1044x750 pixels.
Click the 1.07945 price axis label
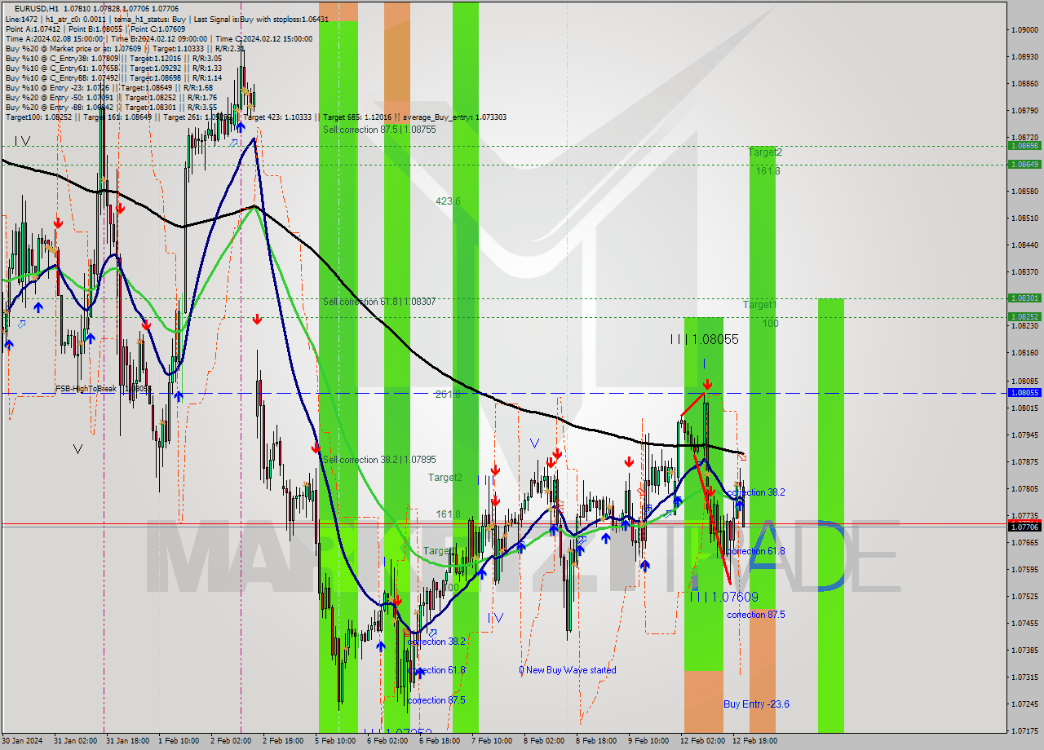click(1024, 435)
